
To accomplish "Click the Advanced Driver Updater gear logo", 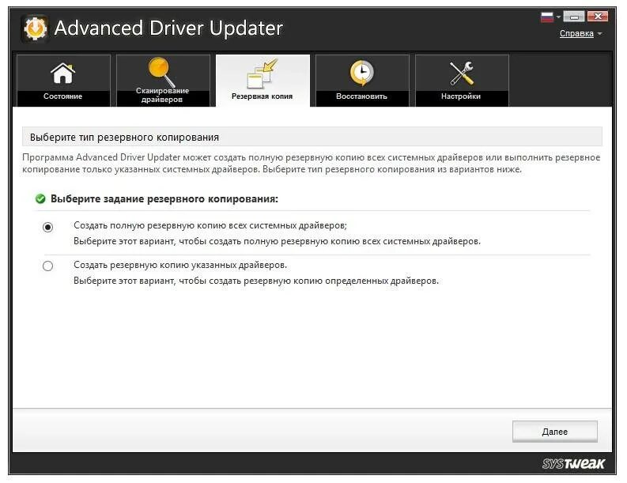I will pyautogui.click(x=35, y=28).
